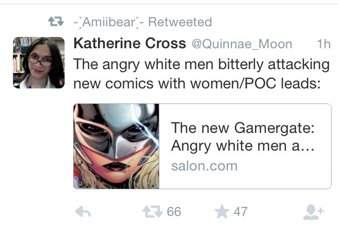Follow the user via add-person icon
This screenshot has height=231, width=338.
tap(313, 212)
